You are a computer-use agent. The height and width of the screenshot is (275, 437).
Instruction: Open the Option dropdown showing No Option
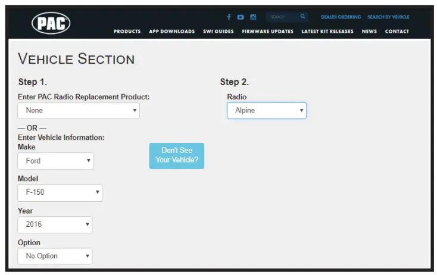[x=55, y=256]
